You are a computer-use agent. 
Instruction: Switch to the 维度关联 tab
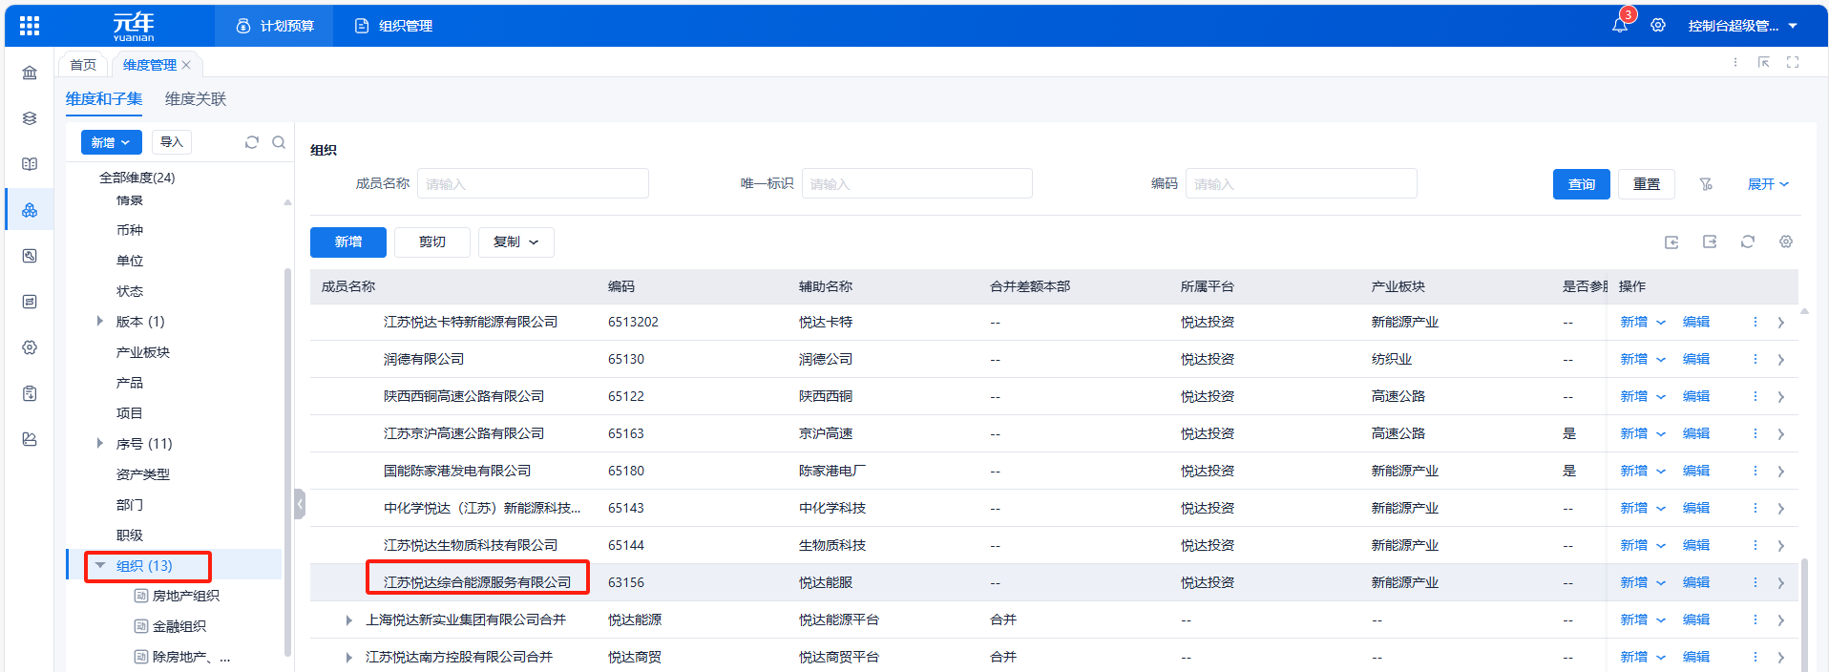196,99
